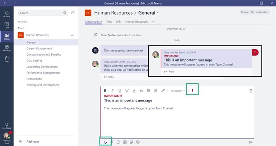Click the HR team avatar in header
This screenshot has height=146, width=276.
point(88,13)
